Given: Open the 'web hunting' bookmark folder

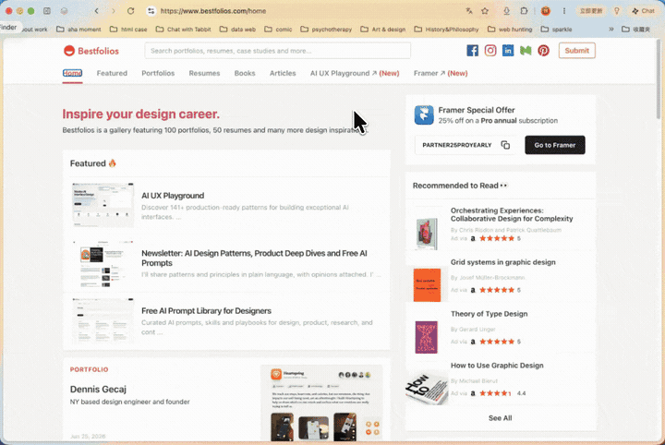Looking at the screenshot, I should (x=509, y=30).
